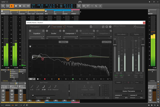Click the duplicate icon in toolbar

coord(96,6)
